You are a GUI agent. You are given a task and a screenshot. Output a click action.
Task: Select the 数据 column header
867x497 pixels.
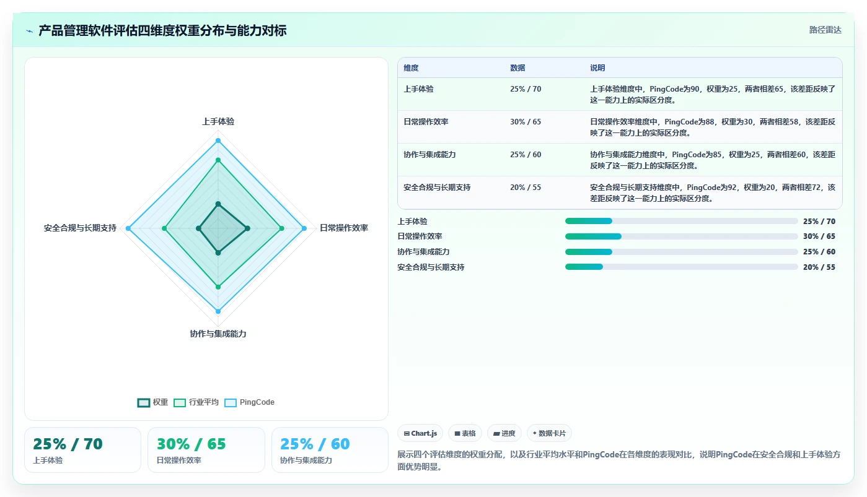(x=517, y=68)
